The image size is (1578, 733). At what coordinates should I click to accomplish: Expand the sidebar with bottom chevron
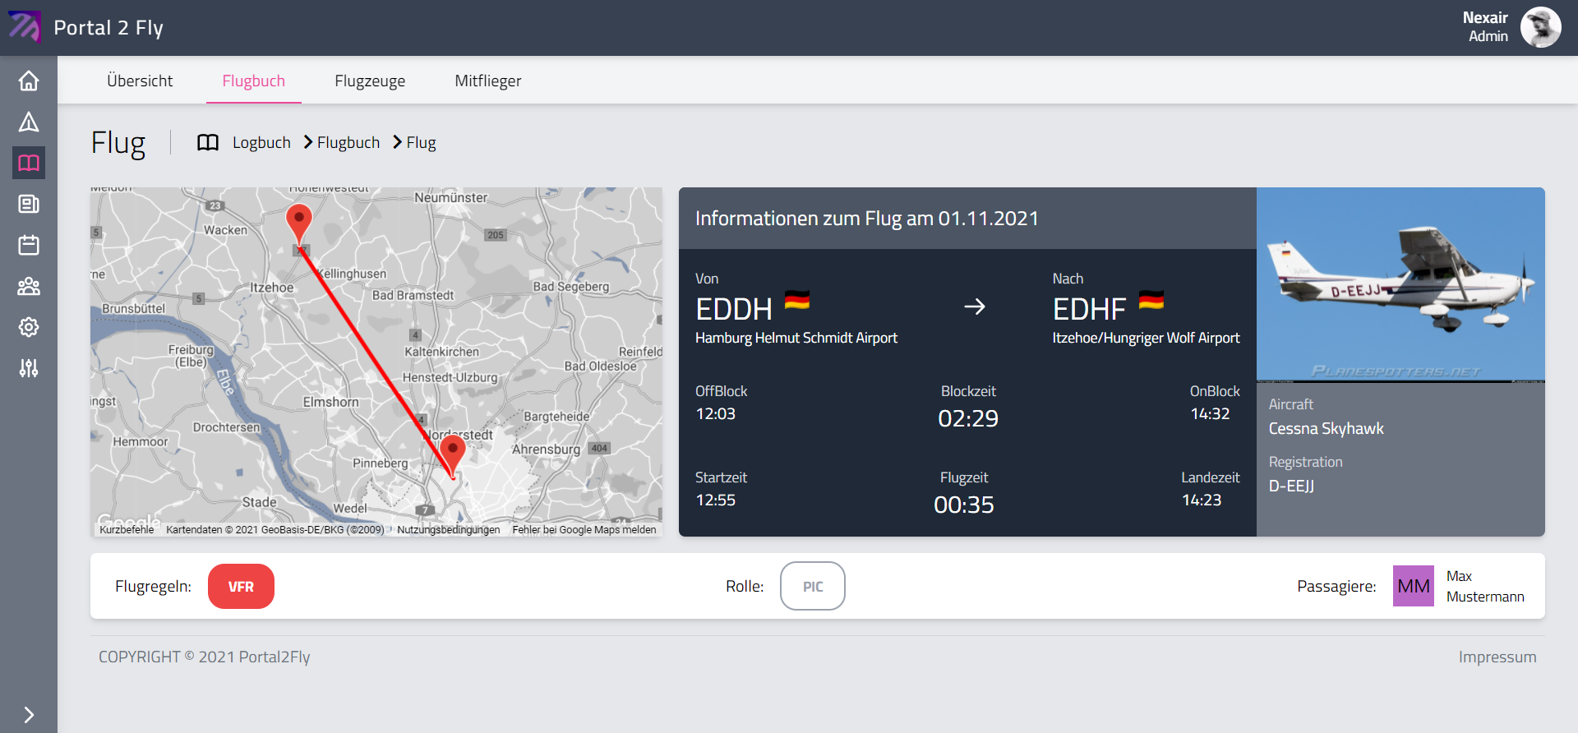[x=29, y=714]
